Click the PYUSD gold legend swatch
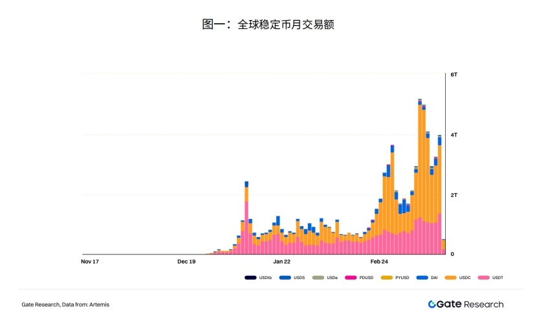The height and width of the screenshot is (323, 546). click(386, 277)
